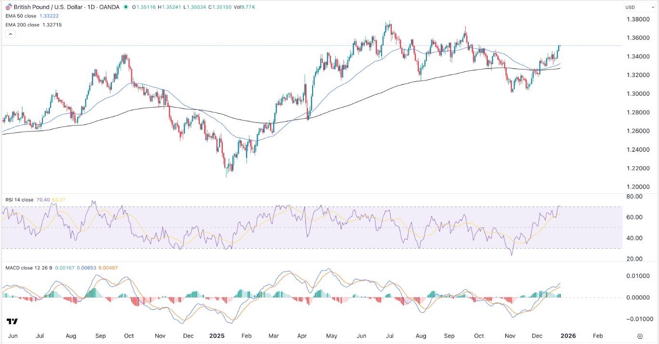The height and width of the screenshot is (344, 659).
Task: Collapse the indicator legend with the caret
Action: 11,34
